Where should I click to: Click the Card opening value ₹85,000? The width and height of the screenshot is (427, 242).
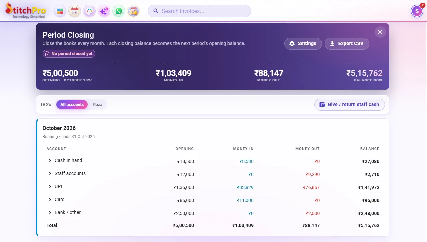pos(186,200)
